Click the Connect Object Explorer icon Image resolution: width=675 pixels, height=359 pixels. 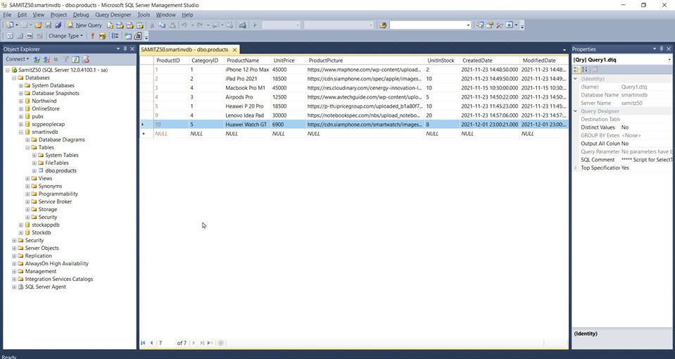point(37,59)
